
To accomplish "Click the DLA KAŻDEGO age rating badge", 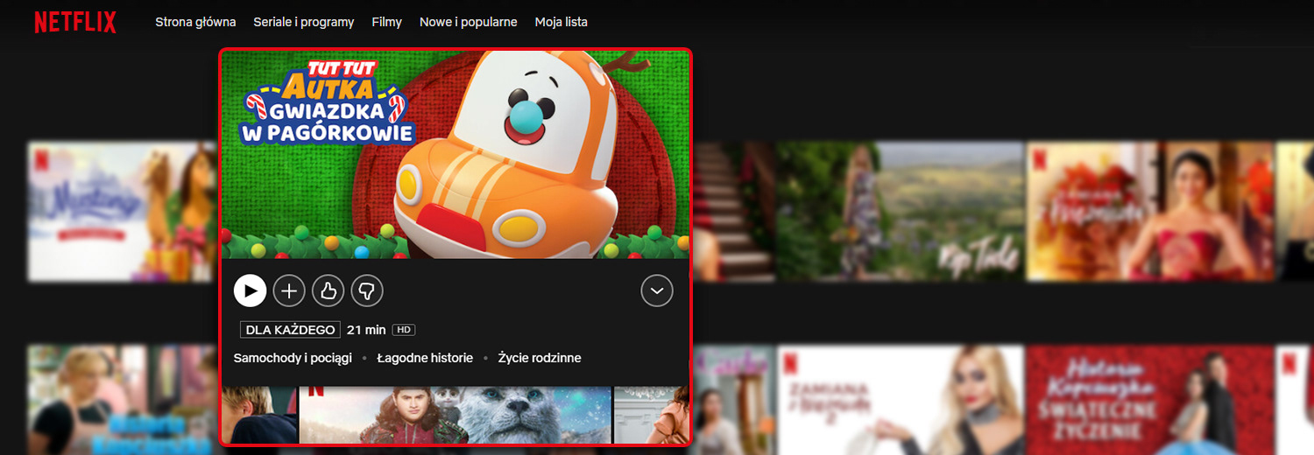I will coord(290,330).
